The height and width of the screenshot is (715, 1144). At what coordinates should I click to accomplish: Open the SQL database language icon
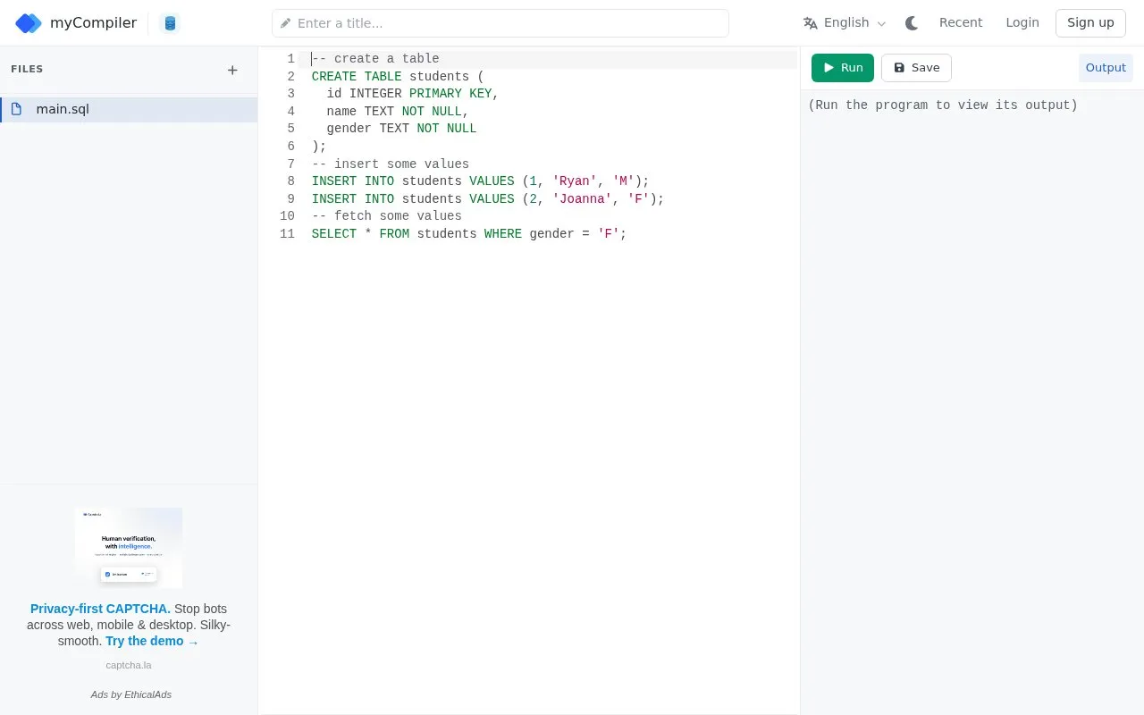coord(170,23)
